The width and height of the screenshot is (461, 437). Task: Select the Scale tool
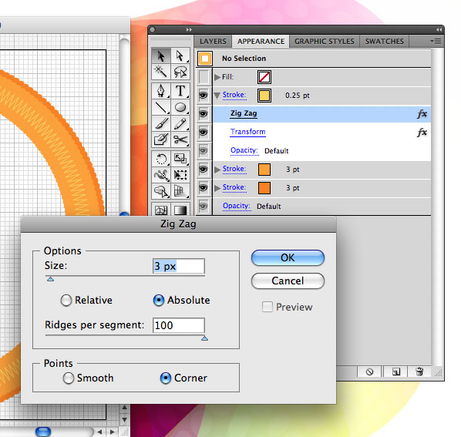pos(180,159)
